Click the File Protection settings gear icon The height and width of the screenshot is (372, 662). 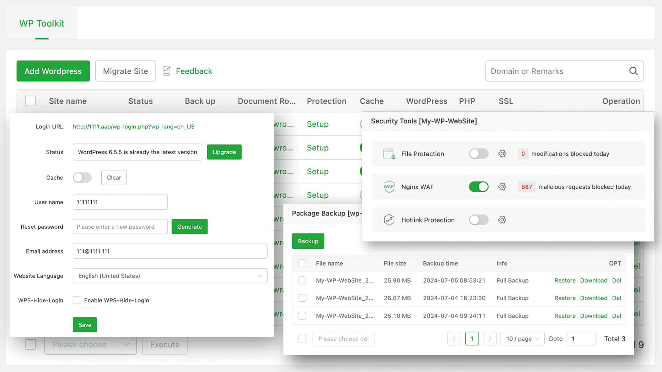pos(502,154)
